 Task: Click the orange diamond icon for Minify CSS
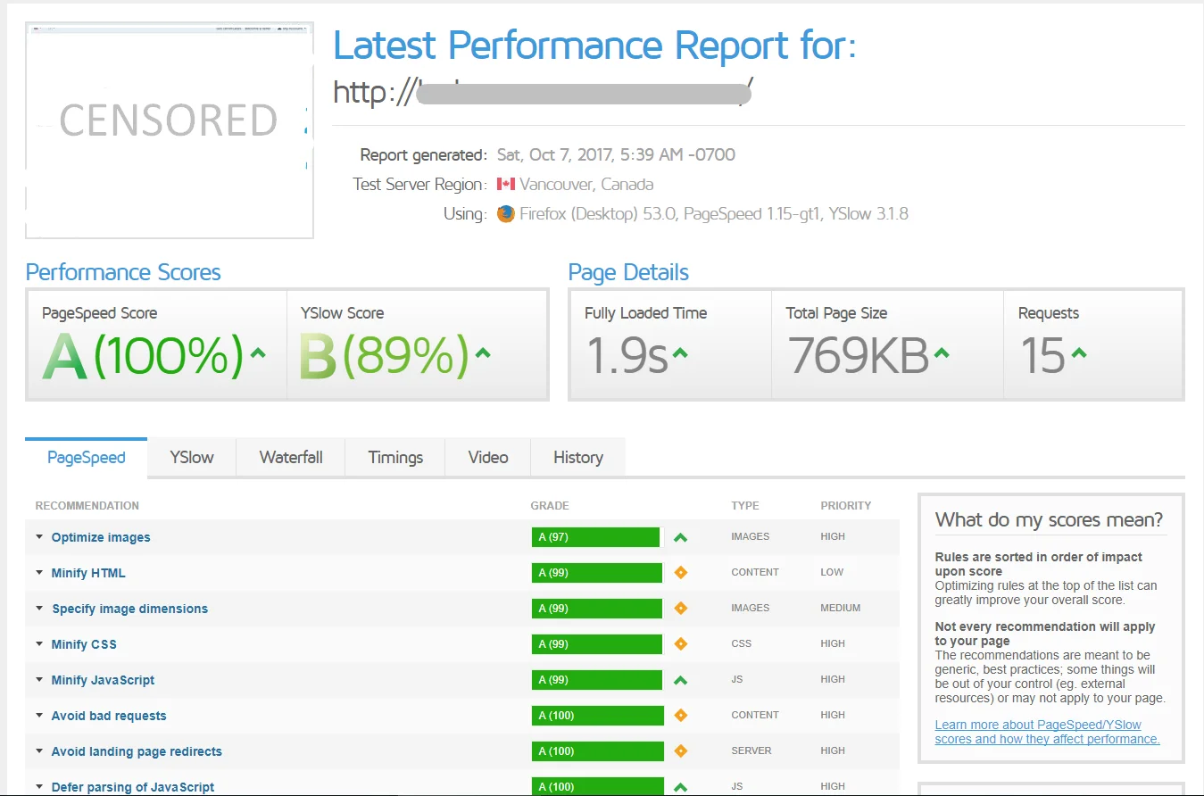pyautogui.click(x=681, y=644)
